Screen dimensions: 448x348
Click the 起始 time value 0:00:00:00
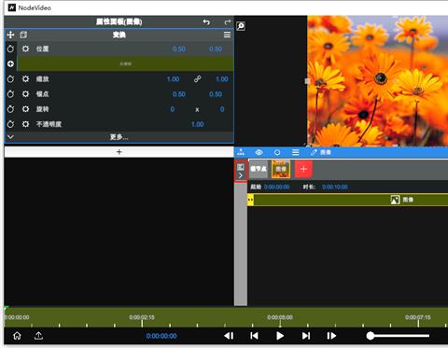click(x=277, y=187)
